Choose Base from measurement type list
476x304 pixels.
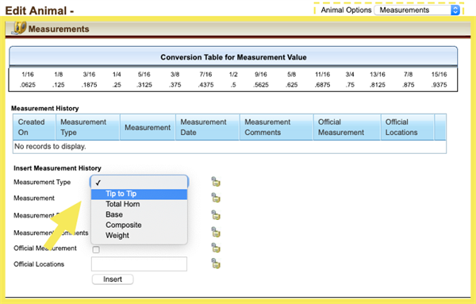coord(139,214)
